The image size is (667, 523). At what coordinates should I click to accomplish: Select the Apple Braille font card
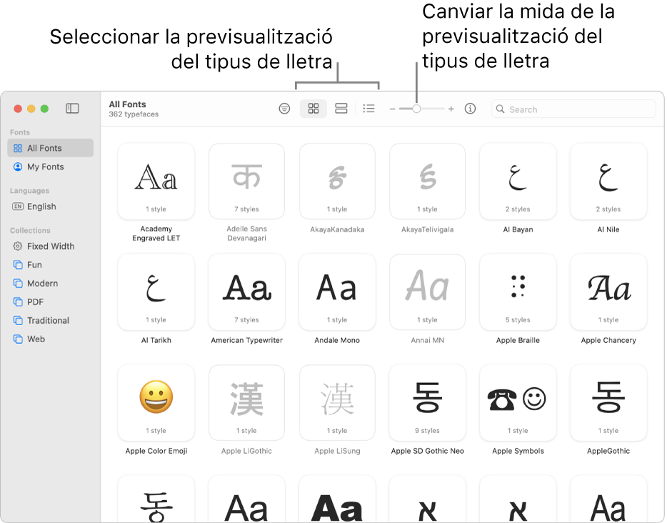(x=518, y=293)
